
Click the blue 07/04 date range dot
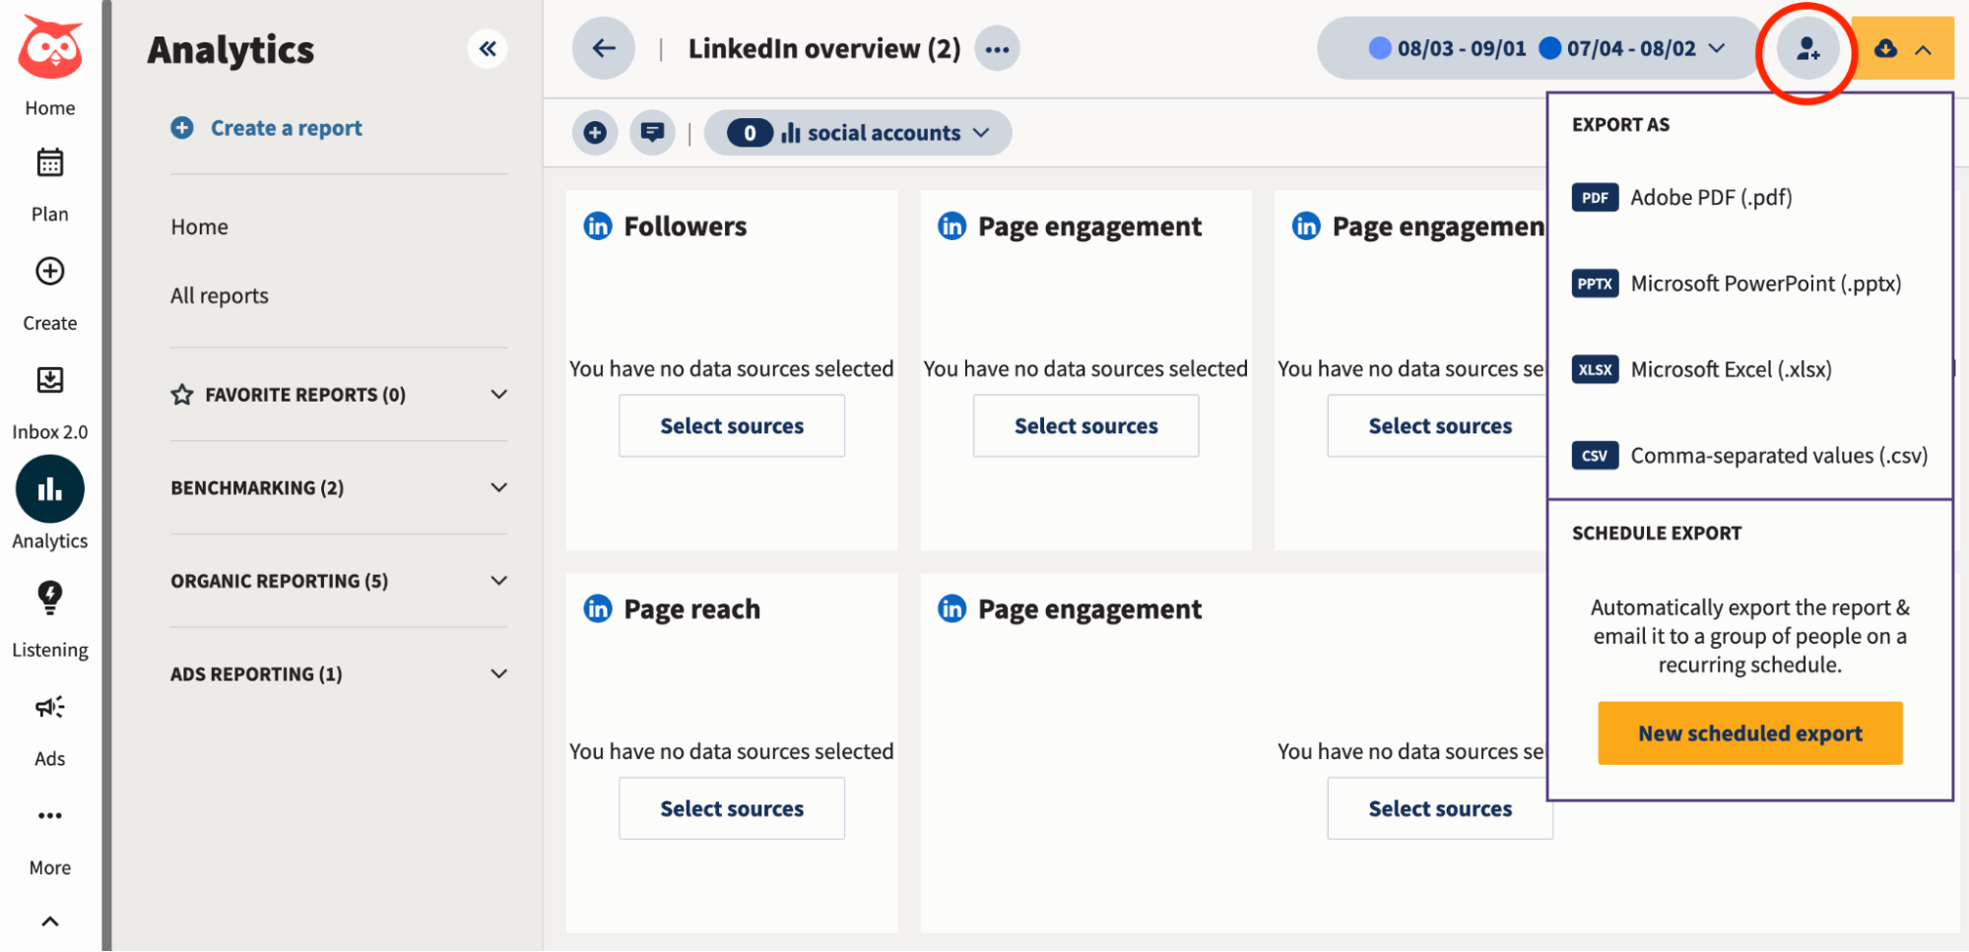1550,47
